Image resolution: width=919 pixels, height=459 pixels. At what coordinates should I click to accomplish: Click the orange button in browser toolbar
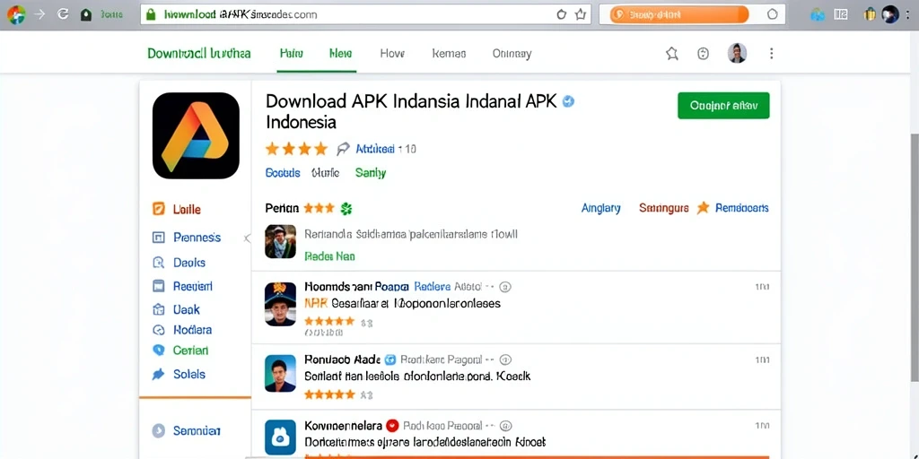[x=679, y=14]
